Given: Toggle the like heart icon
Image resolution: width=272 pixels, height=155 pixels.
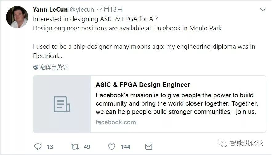Looking at the screenshot, I should tap(112, 147).
